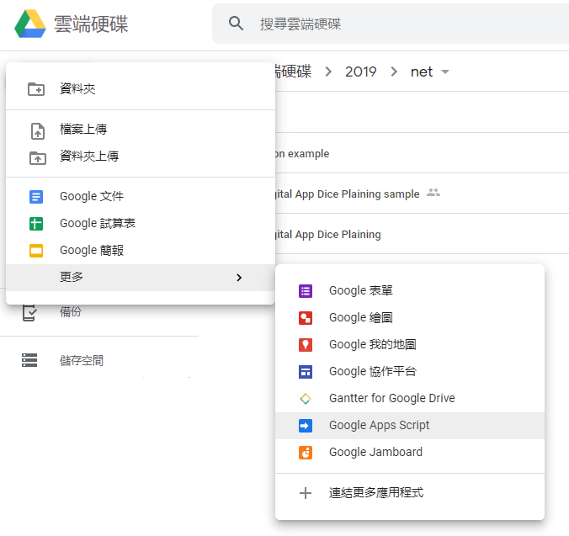Open the dropdown arrow beside net

(x=445, y=72)
